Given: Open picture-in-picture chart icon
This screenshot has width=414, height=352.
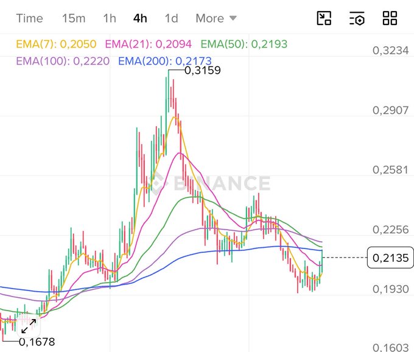Looking at the screenshot, I should pos(324,18).
